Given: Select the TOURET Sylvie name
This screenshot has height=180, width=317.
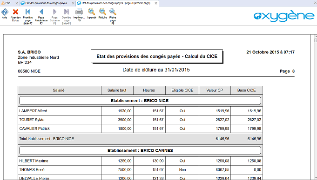Looking at the screenshot, I should (x=32, y=120).
